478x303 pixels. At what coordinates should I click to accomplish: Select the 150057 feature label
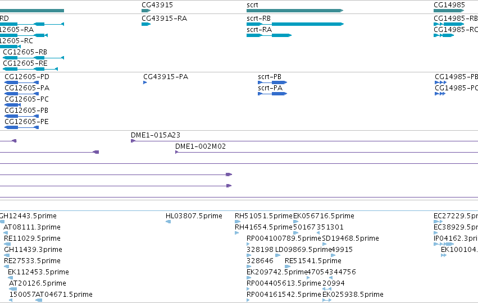(22, 295)
